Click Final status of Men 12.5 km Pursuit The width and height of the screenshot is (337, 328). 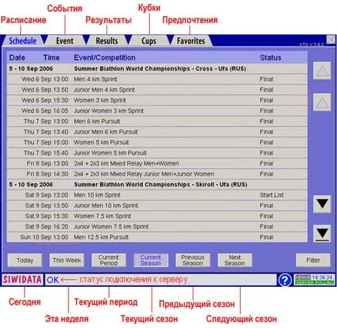(266, 237)
